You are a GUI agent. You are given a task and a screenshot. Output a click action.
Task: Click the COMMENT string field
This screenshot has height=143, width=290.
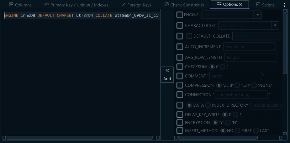coord(236,76)
